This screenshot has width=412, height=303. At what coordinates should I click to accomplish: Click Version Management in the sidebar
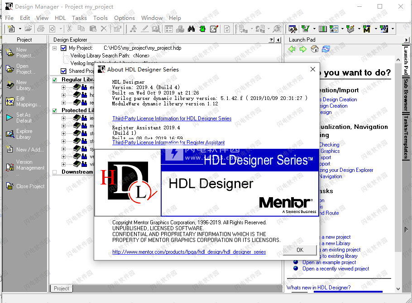point(25,166)
